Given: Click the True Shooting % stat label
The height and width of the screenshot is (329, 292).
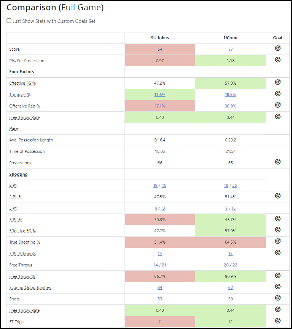Looking at the screenshot, I should [24, 242].
